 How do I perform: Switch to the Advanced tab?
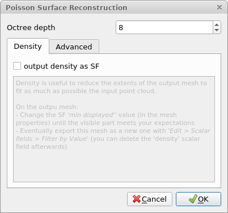(x=74, y=47)
